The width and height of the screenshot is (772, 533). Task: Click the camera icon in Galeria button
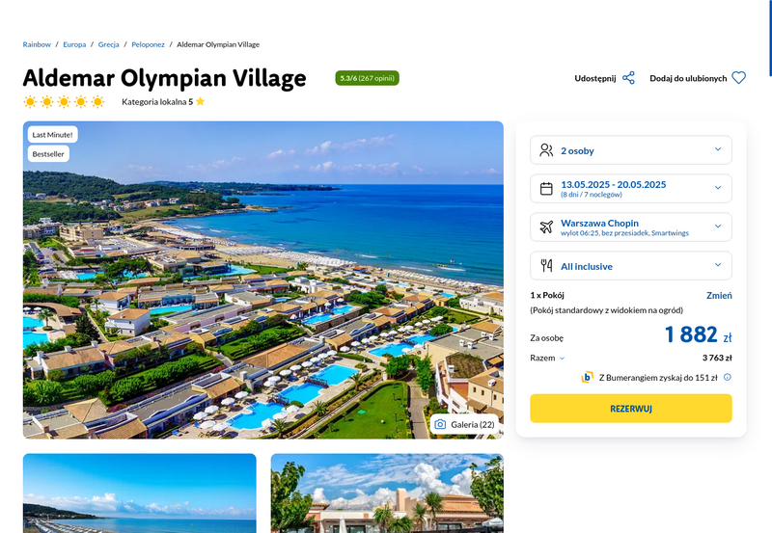440,424
